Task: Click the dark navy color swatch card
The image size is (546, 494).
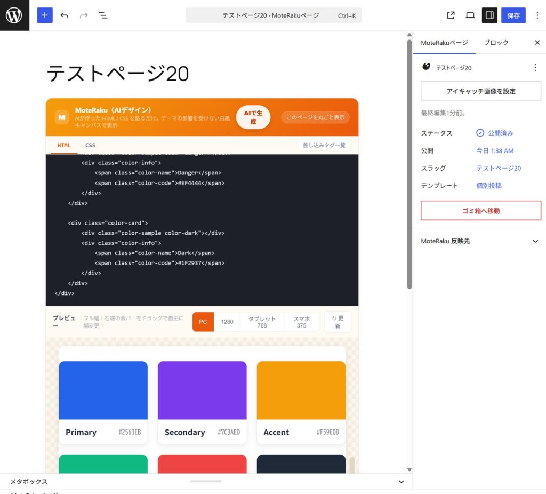Action: point(301,464)
